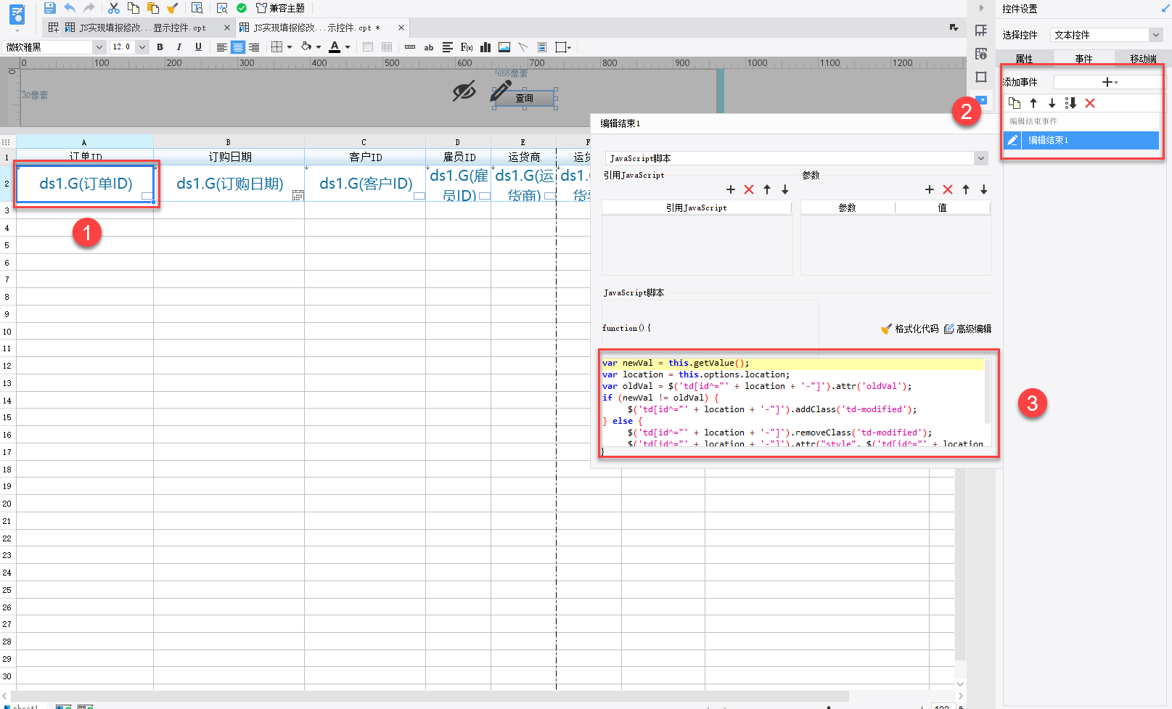Image resolution: width=1172 pixels, height=709 pixels.
Task: Open the 选择控件 文本控件 dropdown
Action: (x=1107, y=35)
